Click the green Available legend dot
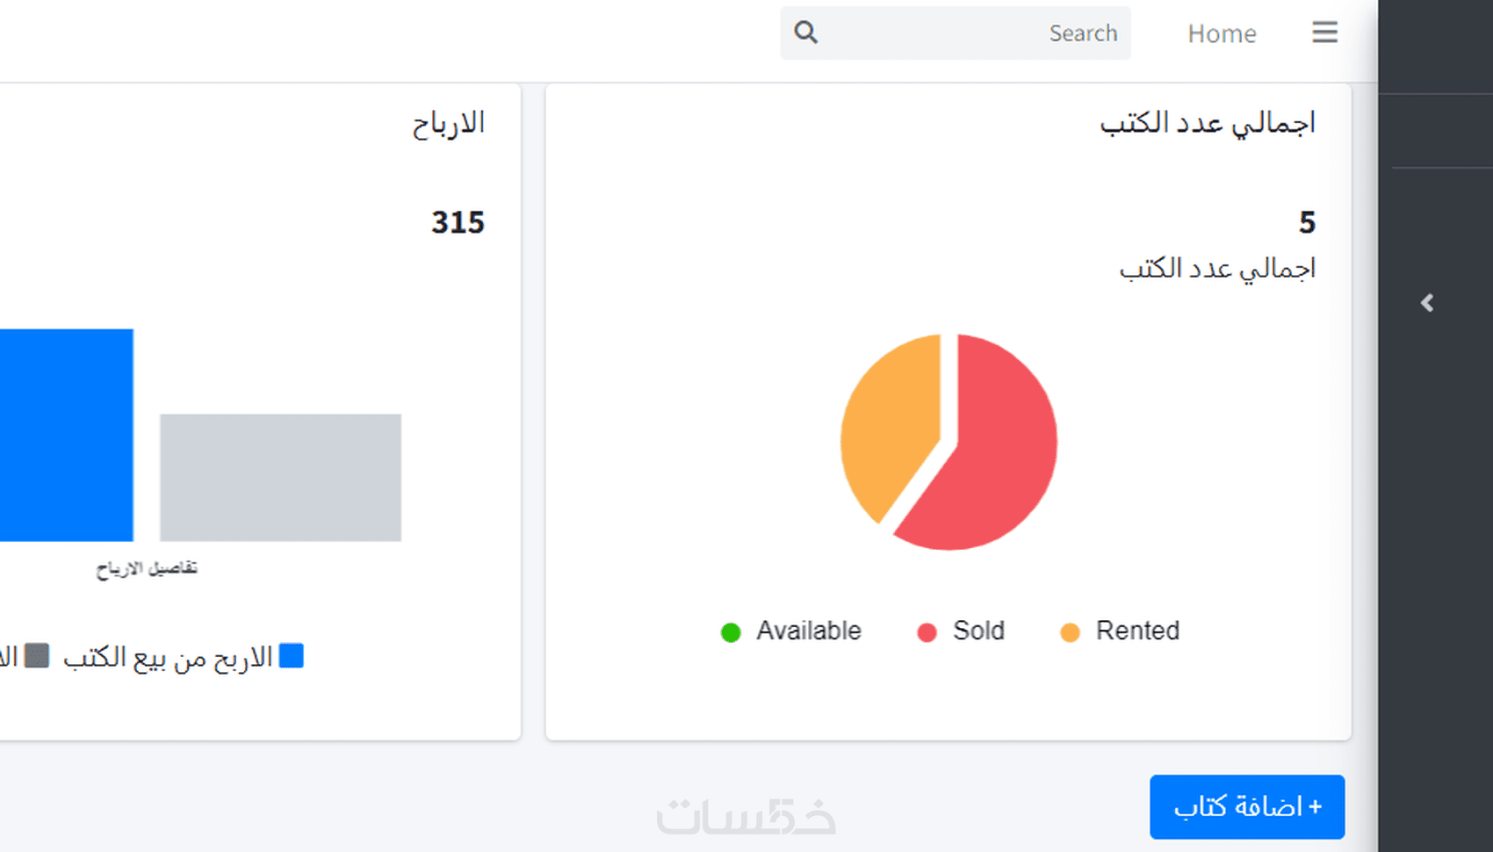 coord(731,632)
